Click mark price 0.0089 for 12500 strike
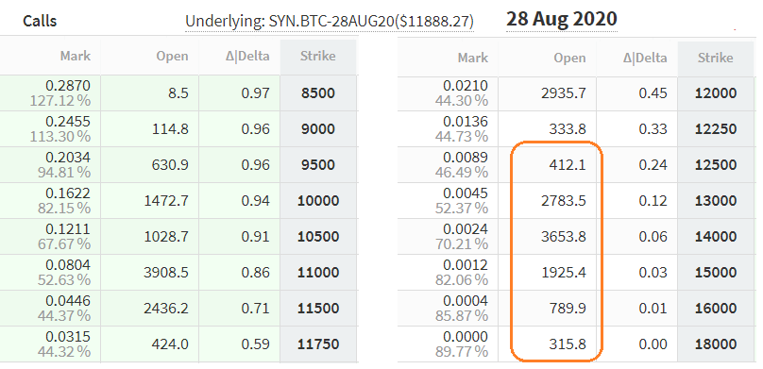 [x=466, y=158]
